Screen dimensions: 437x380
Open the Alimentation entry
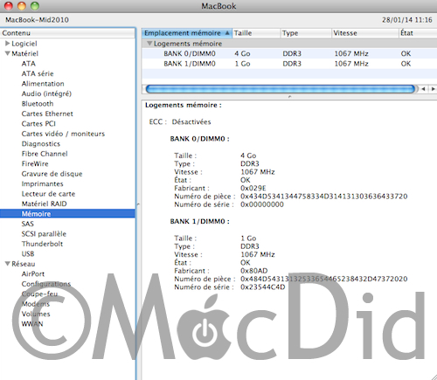coord(43,84)
